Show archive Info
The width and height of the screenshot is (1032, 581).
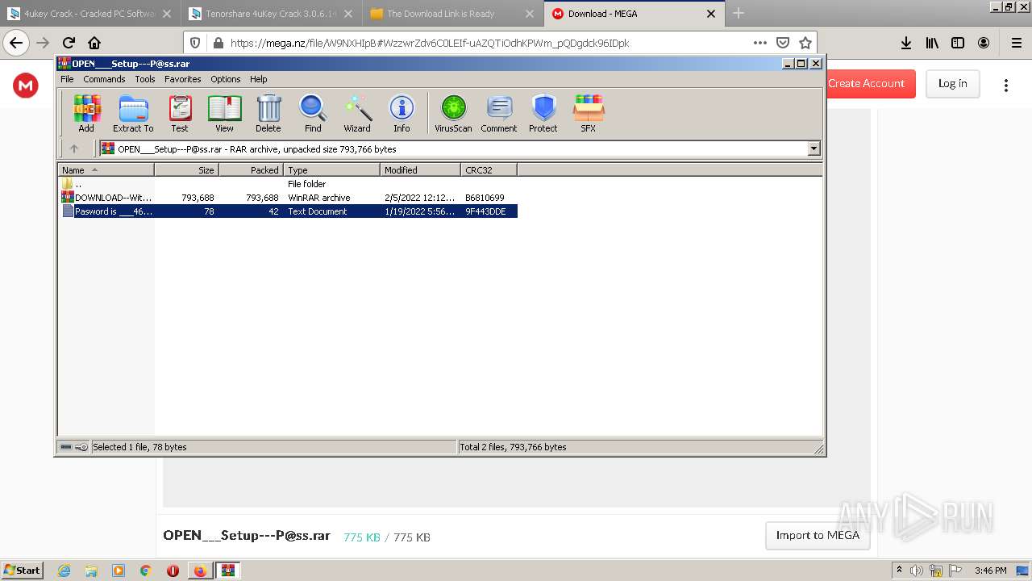click(x=402, y=113)
